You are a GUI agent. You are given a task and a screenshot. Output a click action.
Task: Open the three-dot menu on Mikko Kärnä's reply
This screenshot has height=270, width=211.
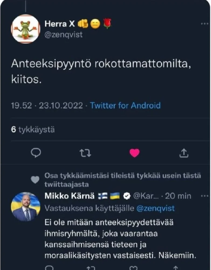point(205,196)
